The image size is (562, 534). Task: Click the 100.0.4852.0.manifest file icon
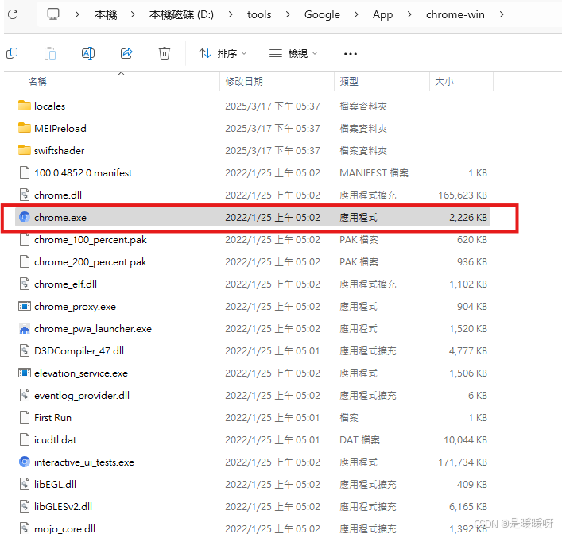[x=25, y=172]
